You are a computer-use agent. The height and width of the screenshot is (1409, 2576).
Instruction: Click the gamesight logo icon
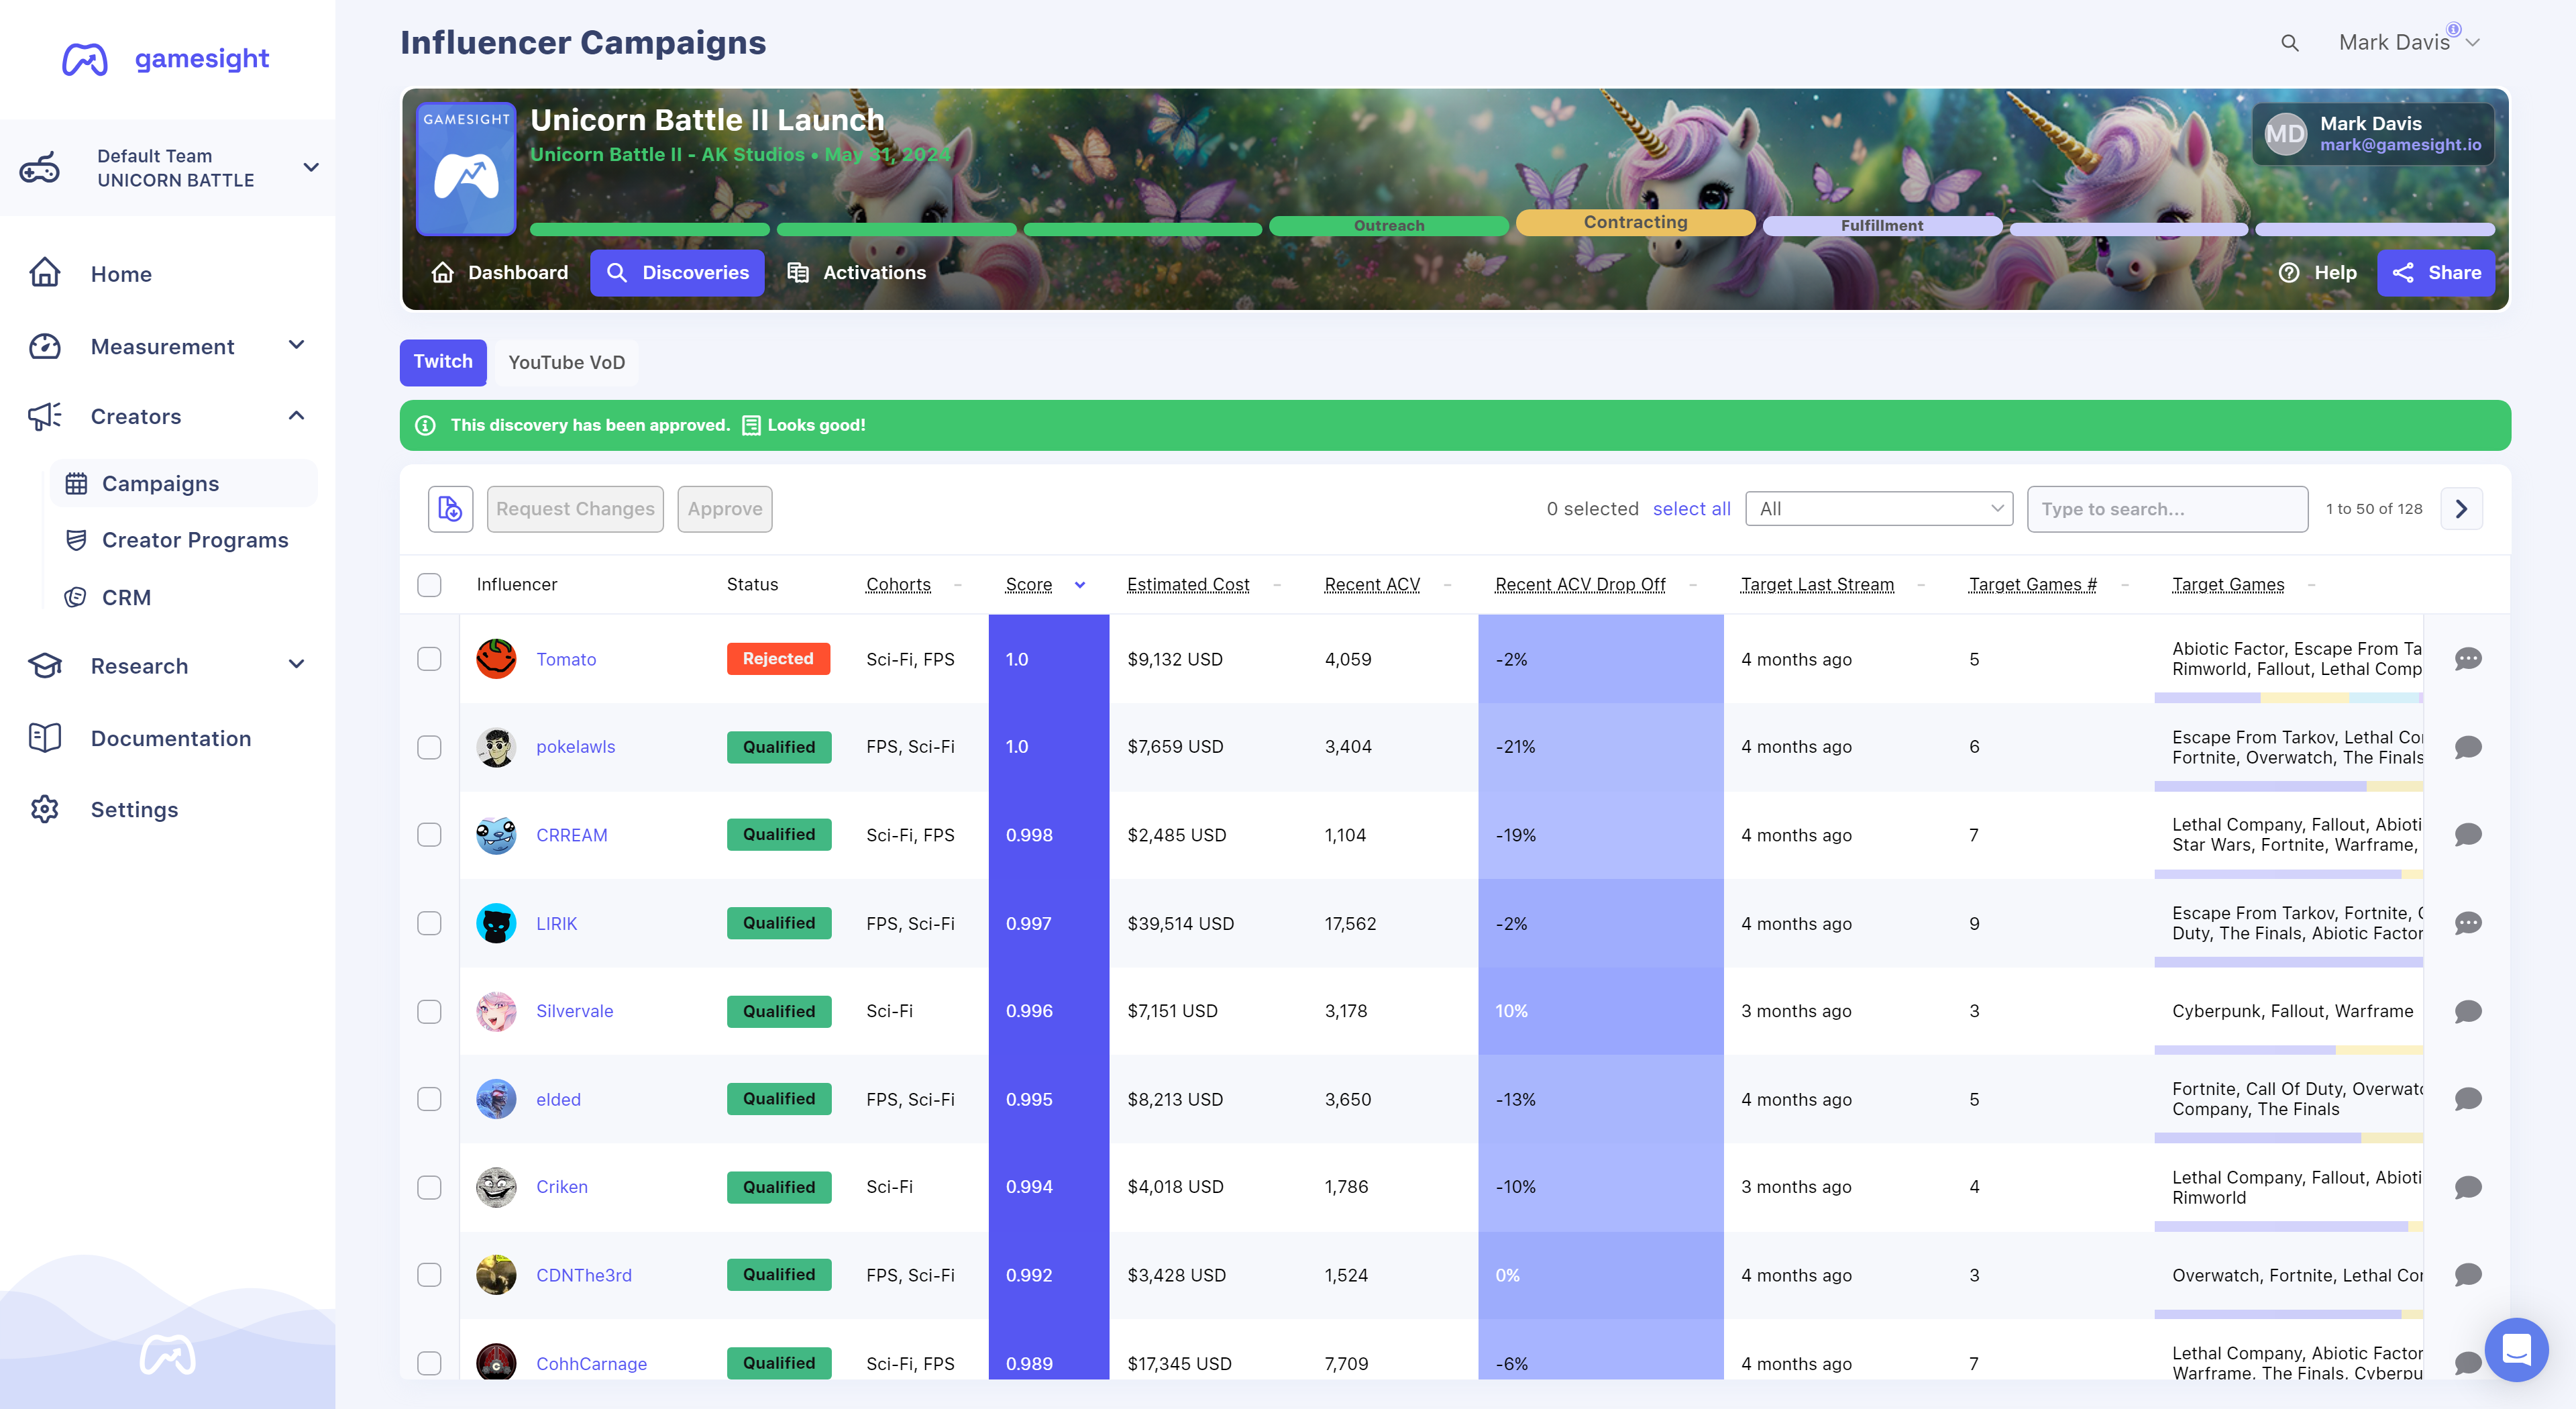(85, 59)
